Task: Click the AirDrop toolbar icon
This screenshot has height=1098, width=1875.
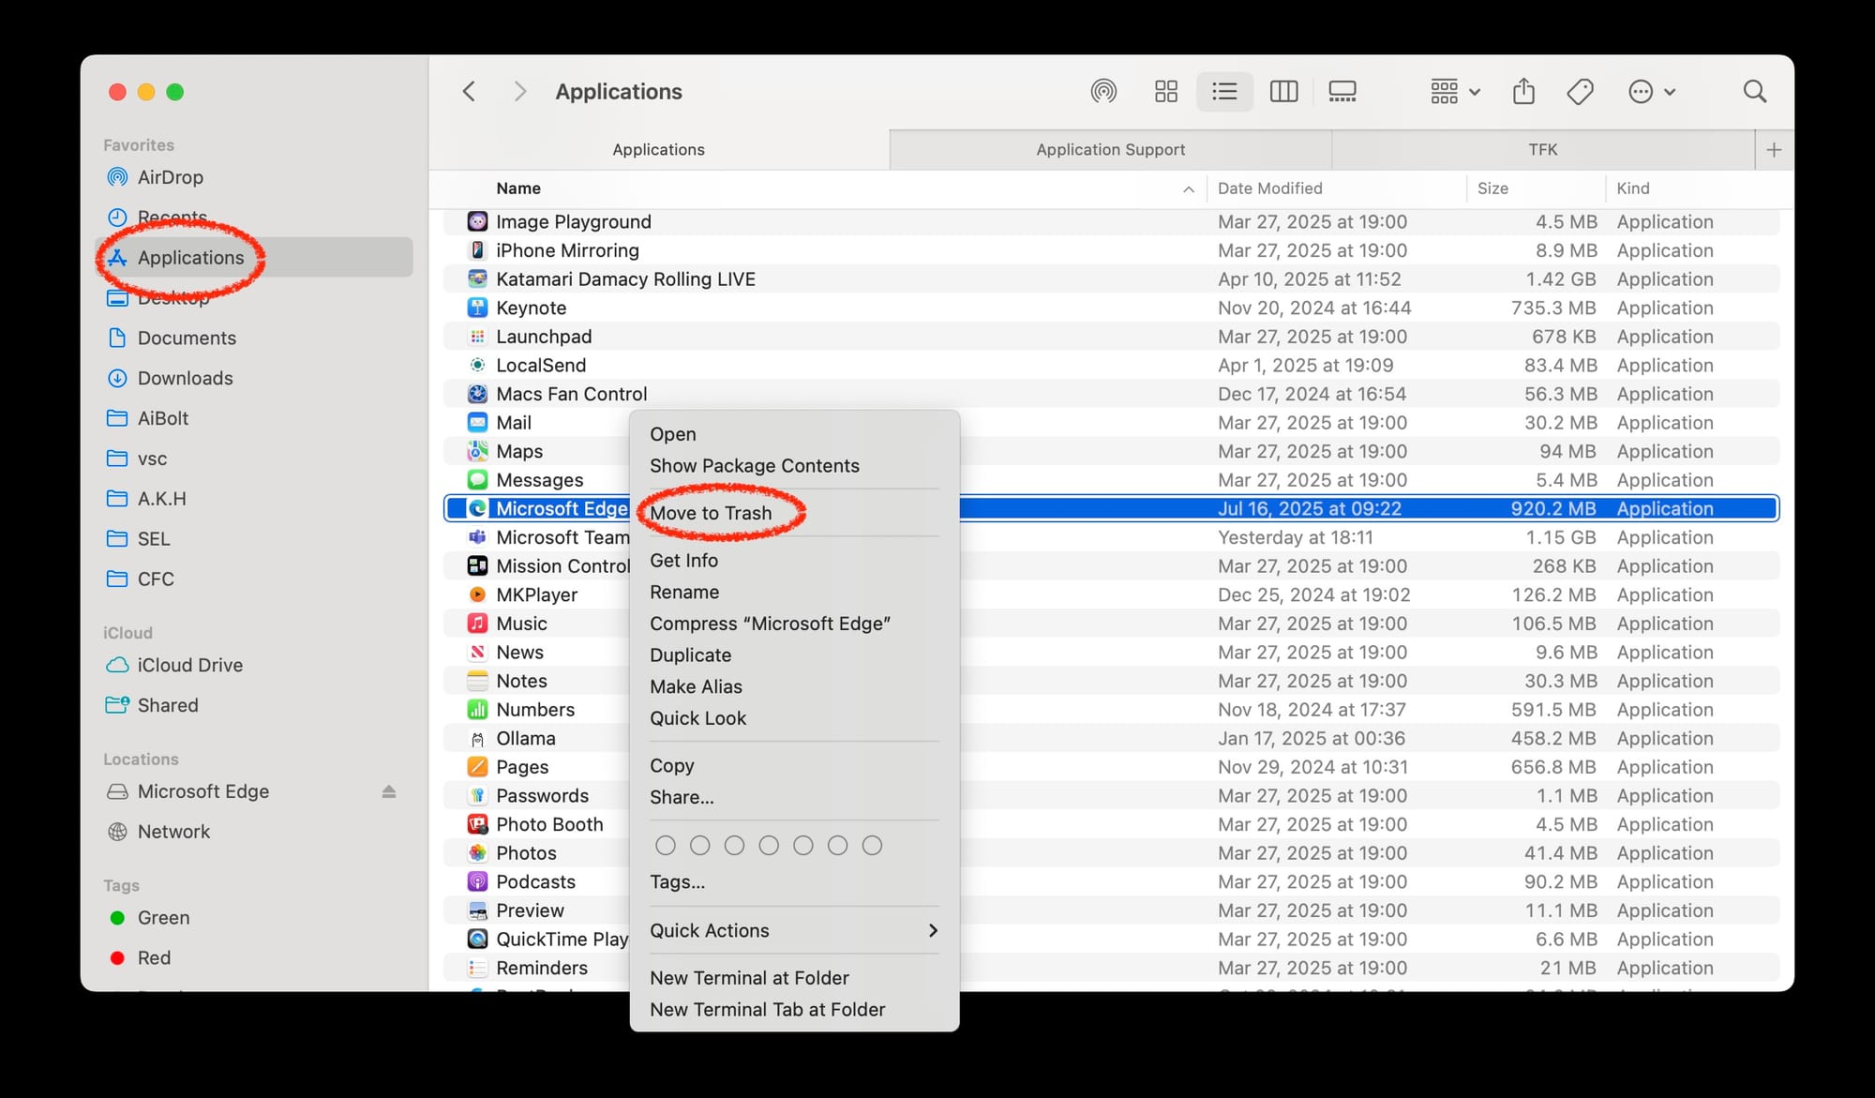Action: pyautogui.click(x=1103, y=91)
